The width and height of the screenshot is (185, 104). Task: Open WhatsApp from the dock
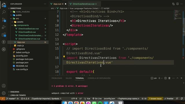click(x=94, y=103)
